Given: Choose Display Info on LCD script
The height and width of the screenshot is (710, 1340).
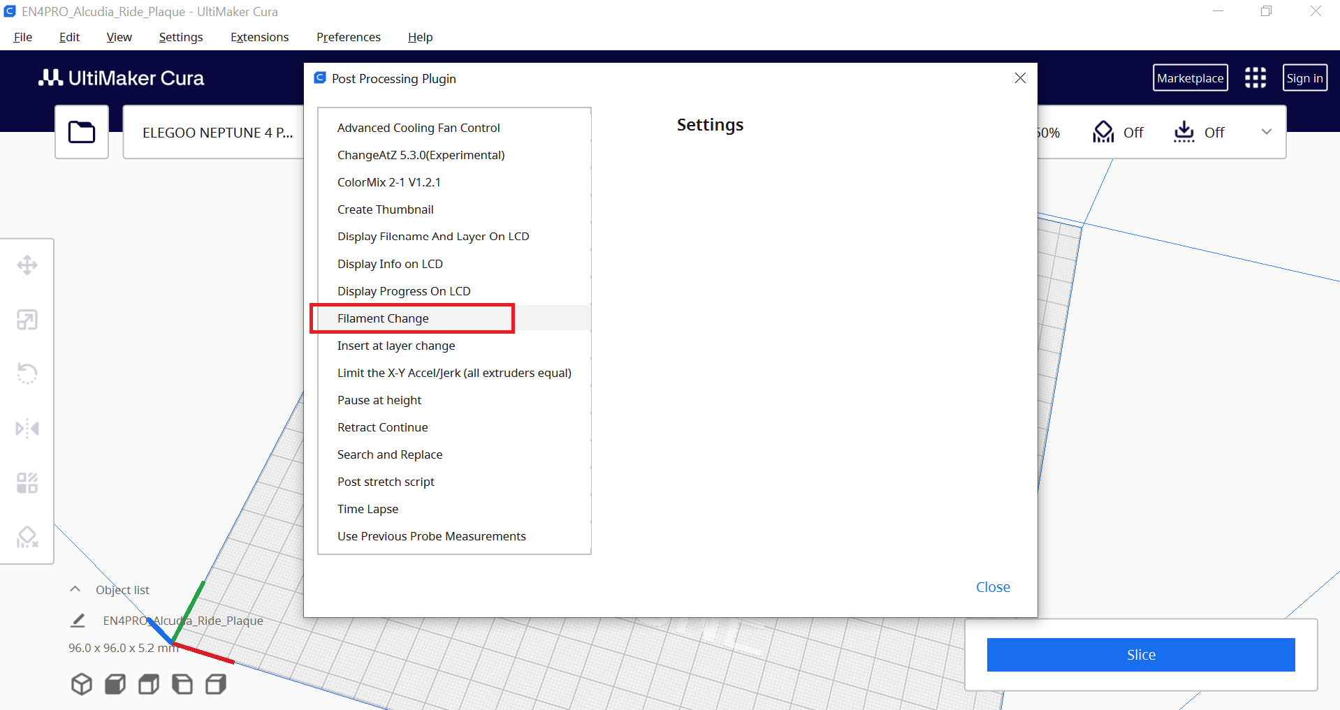Looking at the screenshot, I should coord(454,264).
